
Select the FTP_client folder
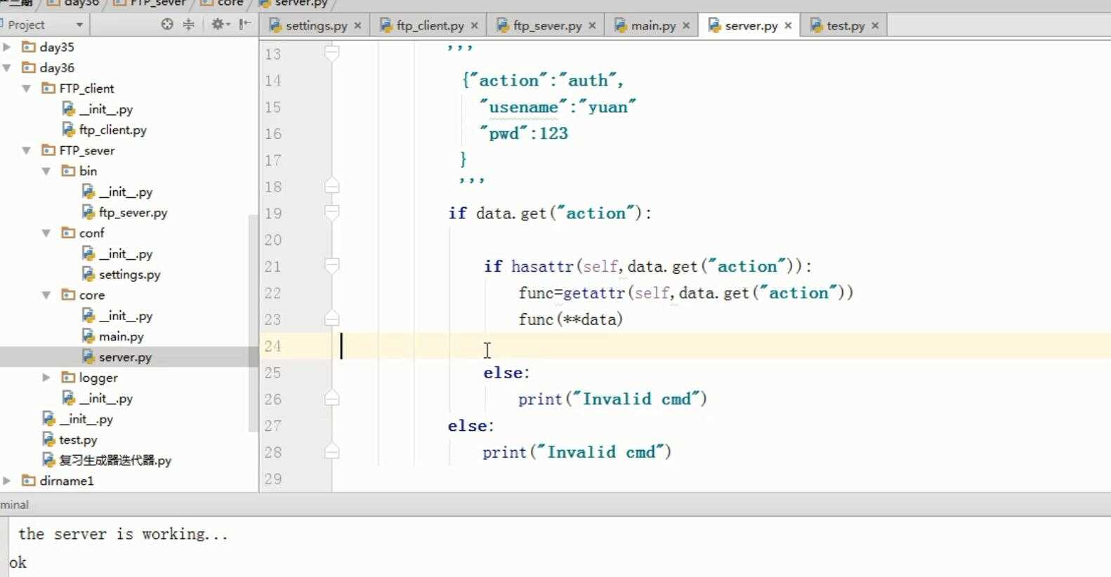pos(86,88)
